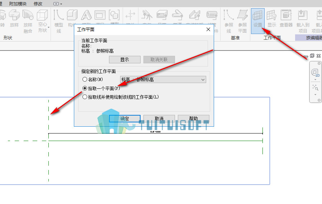This screenshot has height=204, width=322.
Task: Click the 族编辑器 panel title
Action: pos(314,38)
